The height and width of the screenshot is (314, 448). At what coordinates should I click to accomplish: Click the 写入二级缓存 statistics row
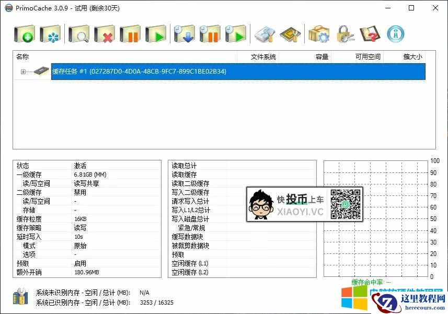[x=242, y=192]
